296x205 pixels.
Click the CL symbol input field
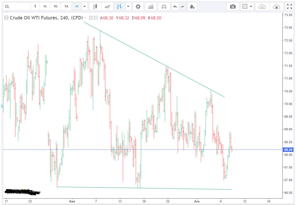(15, 6)
